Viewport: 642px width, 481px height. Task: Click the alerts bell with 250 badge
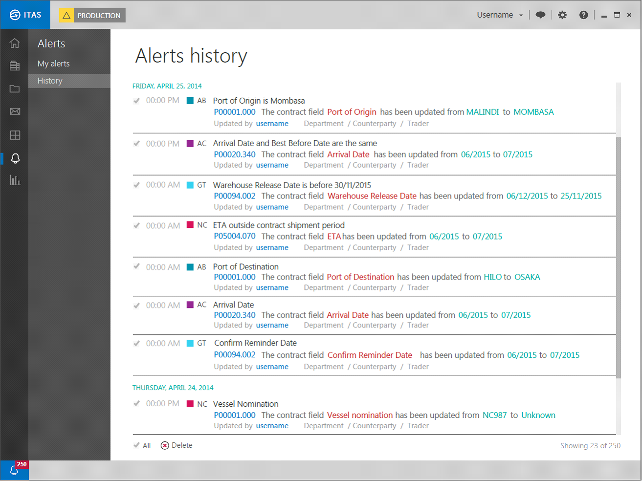15,470
